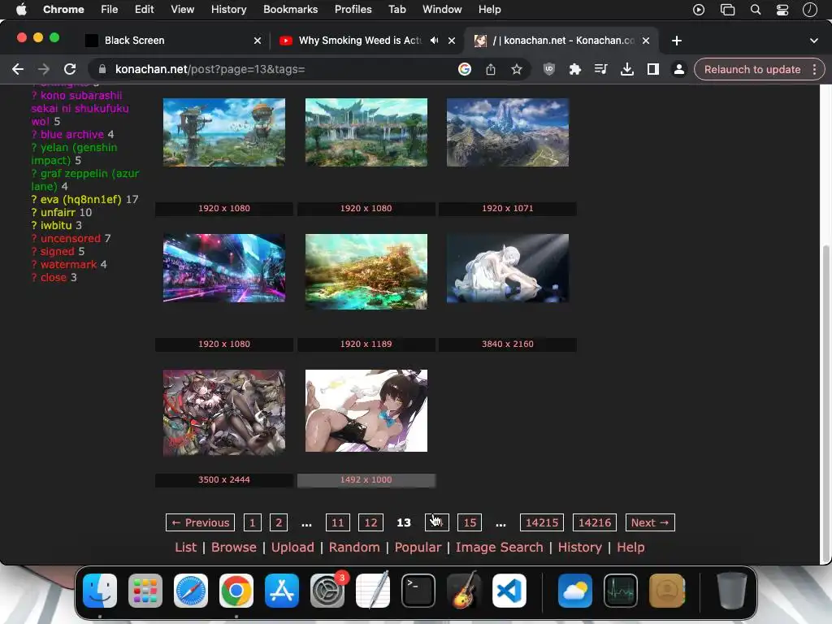
Task: Expand the tab search chevron
Action: [813, 41]
